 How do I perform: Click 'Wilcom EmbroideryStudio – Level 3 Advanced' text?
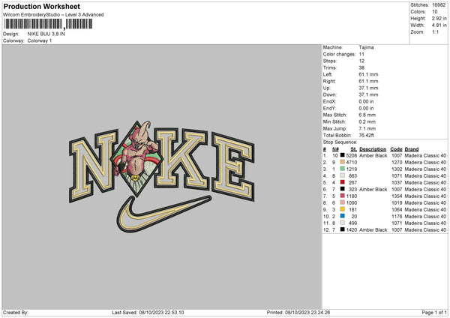coord(53,15)
